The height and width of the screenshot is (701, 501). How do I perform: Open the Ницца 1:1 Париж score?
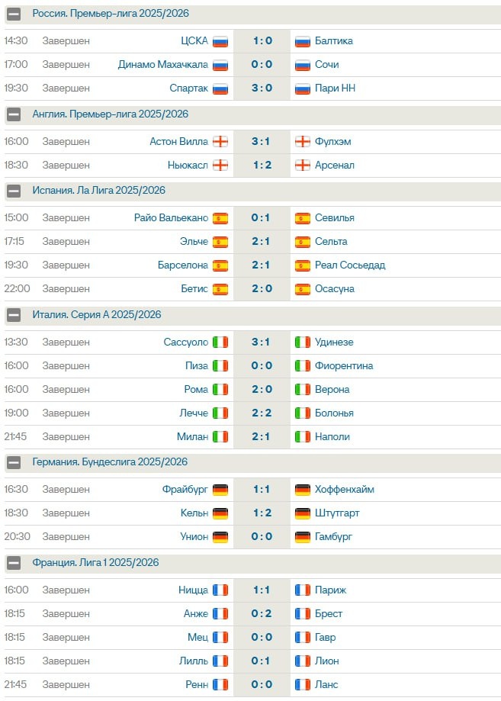click(x=262, y=590)
